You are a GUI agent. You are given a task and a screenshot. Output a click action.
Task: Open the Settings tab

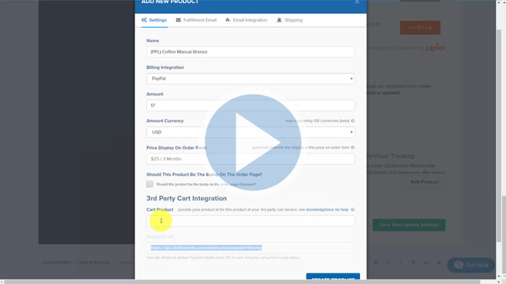pos(154,20)
